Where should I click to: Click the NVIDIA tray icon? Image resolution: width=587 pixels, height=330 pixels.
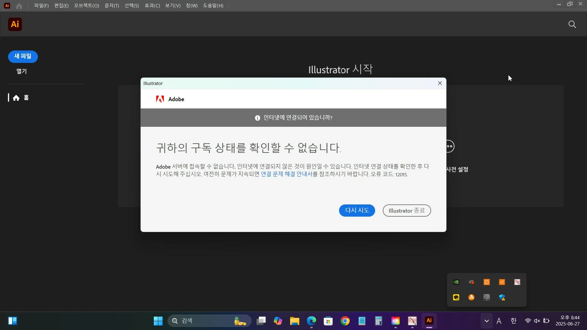tap(456, 282)
